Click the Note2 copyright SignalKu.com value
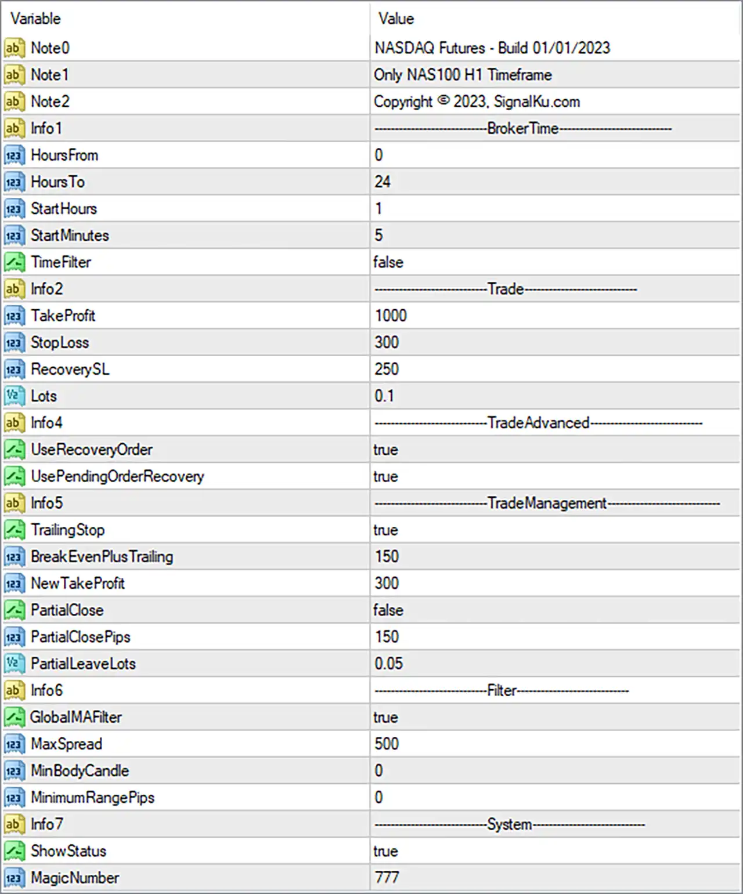 477,102
